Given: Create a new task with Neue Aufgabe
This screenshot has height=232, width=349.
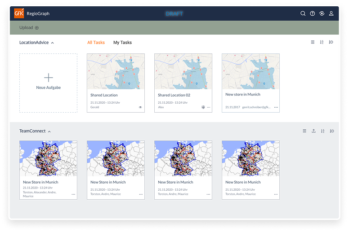Looking at the screenshot, I should click(x=49, y=83).
